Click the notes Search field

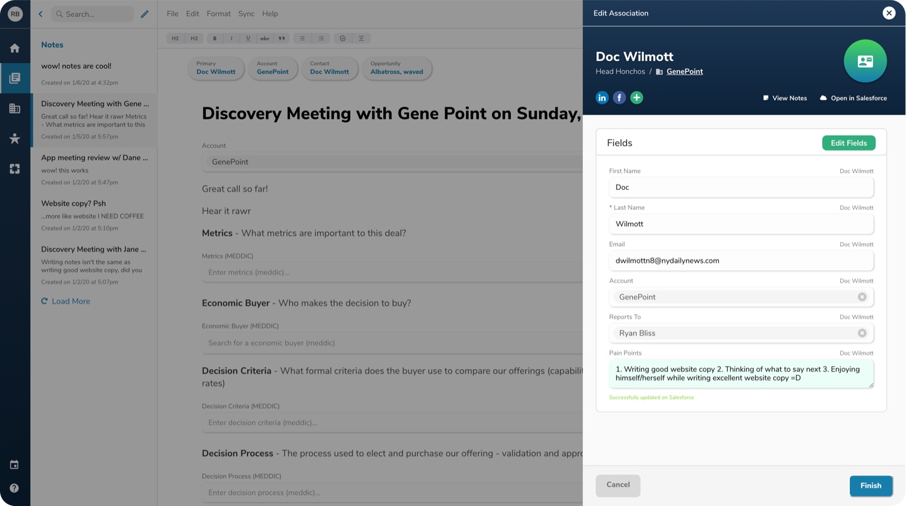click(x=93, y=14)
